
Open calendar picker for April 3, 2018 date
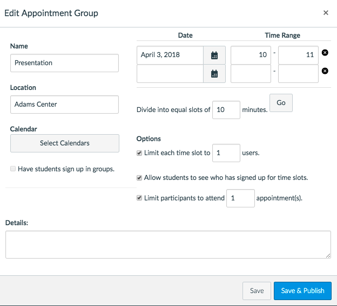click(214, 55)
